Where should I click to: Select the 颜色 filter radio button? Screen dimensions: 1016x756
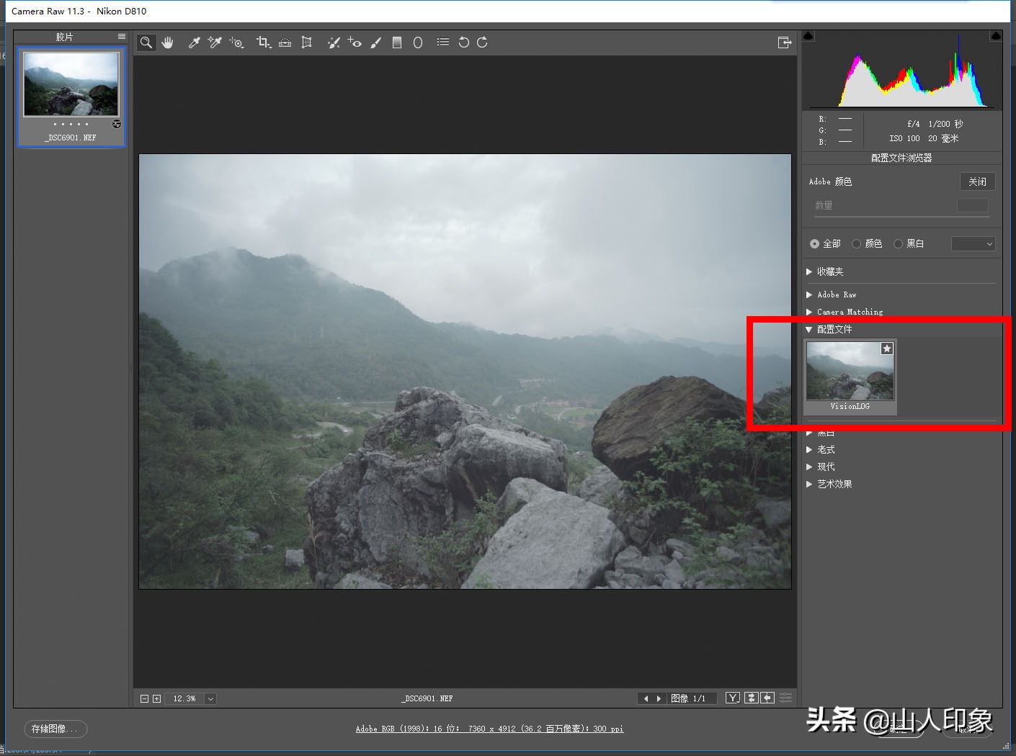pos(857,244)
